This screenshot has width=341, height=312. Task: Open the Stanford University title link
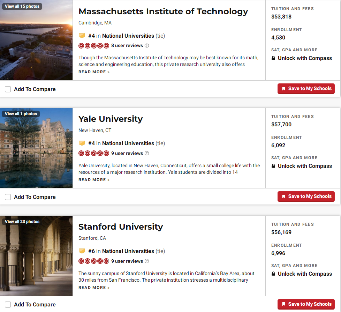point(121,226)
